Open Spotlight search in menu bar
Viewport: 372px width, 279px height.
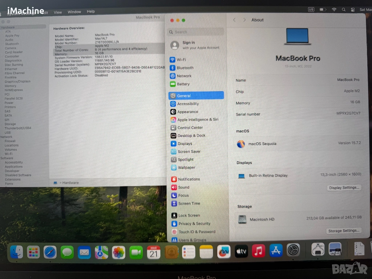coord(344,10)
